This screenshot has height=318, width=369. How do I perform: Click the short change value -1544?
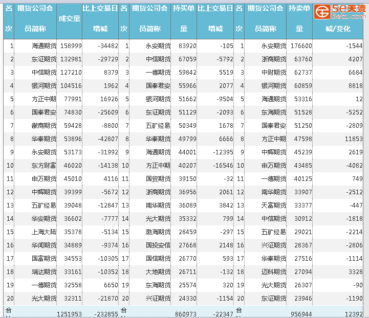coord(354,46)
